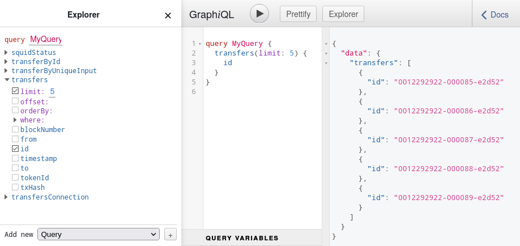Collapse the "transfers" array in results
The image size is (520, 246).
pos(326,63)
